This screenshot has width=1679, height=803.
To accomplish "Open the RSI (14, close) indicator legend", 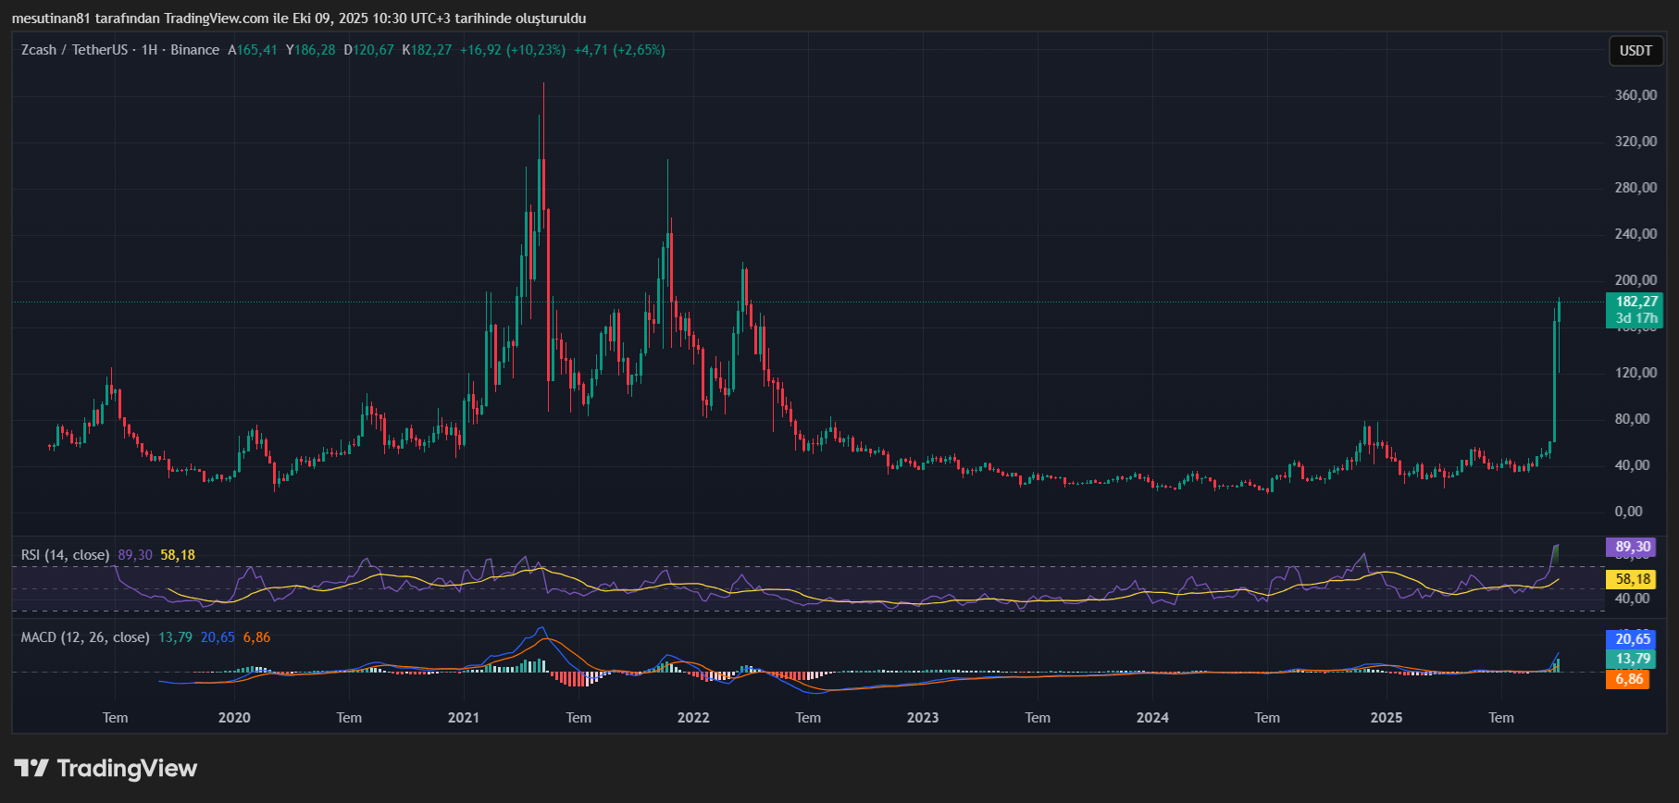I will pos(65,555).
